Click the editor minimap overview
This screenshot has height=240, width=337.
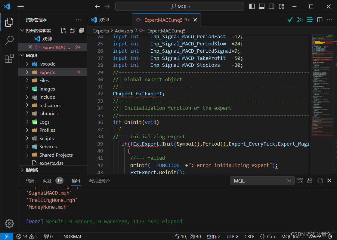(x=322, y=90)
